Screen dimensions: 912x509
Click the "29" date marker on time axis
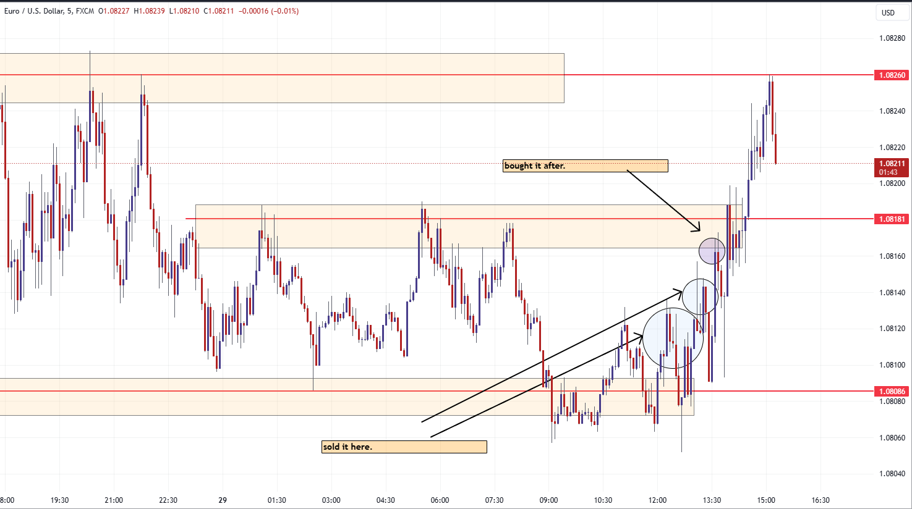pos(223,500)
